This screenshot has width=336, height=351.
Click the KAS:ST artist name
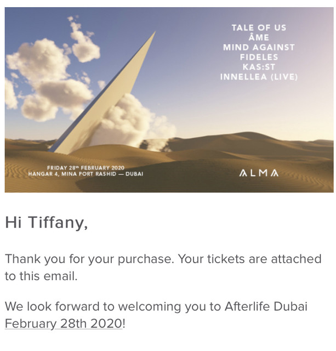click(x=259, y=67)
